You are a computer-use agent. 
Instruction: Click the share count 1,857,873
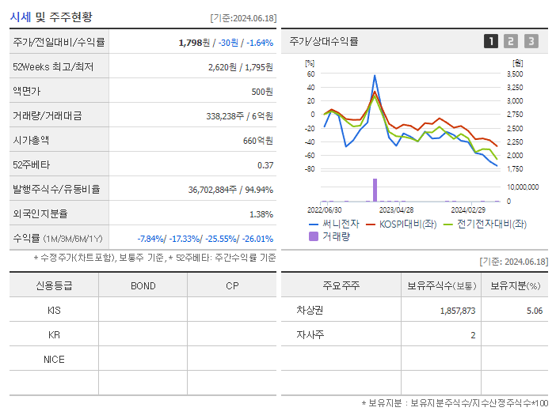pos(458,311)
